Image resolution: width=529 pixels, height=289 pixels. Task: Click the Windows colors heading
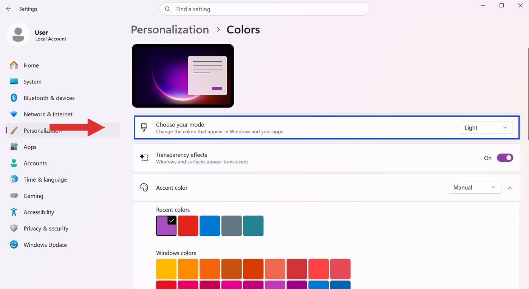point(176,253)
